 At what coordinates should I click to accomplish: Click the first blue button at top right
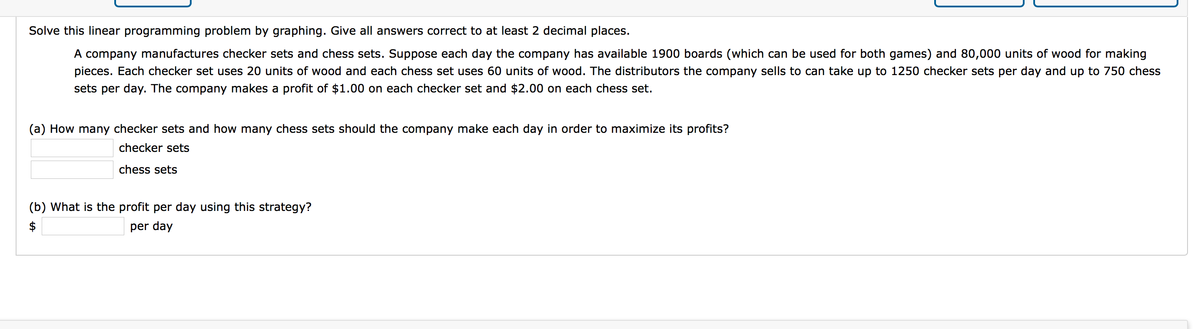(978, 4)
